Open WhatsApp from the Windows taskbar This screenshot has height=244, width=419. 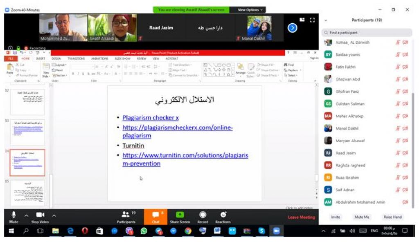tap(144, 231)
